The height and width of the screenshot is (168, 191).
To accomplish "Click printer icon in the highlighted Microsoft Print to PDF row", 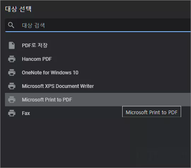I will pyautogui.click(x=12, y=100).
